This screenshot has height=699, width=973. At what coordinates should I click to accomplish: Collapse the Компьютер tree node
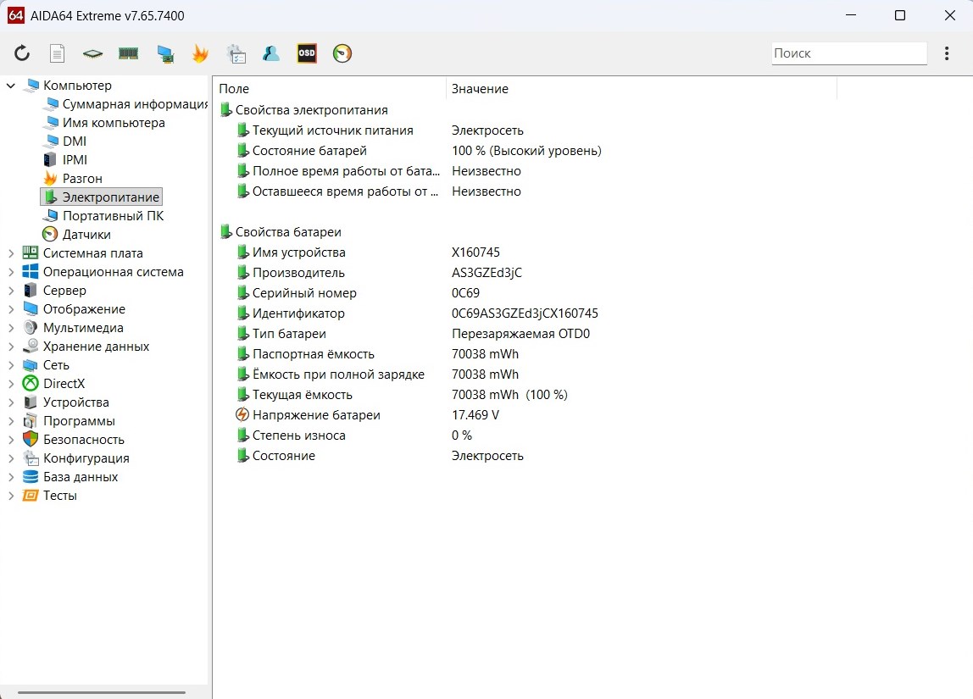(11, 86)
